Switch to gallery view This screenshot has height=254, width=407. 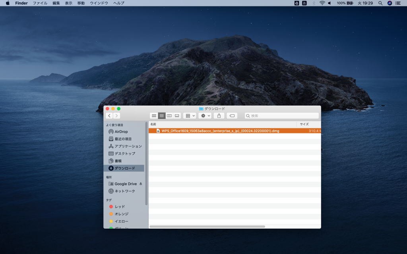point(176,115)
